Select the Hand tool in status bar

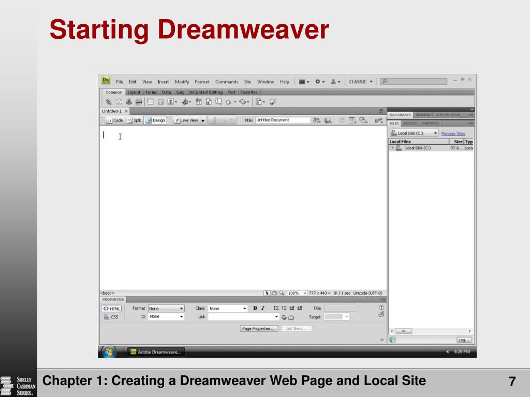tap(274, 293)
